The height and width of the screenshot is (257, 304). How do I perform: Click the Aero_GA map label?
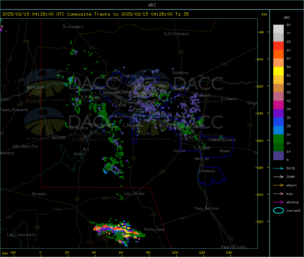click(x=202, y=159)
